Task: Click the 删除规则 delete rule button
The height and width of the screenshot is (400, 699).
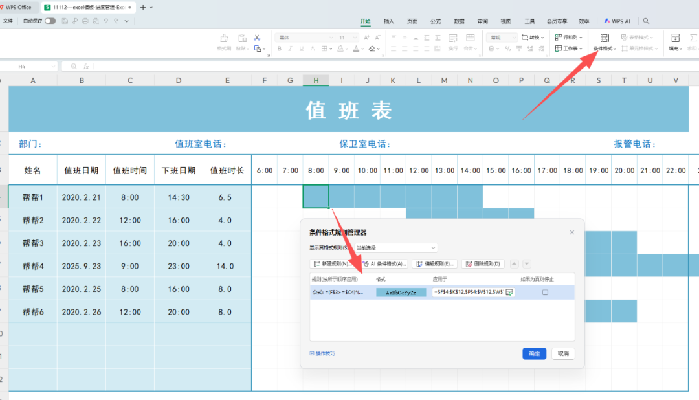Action: coord(483,264)
